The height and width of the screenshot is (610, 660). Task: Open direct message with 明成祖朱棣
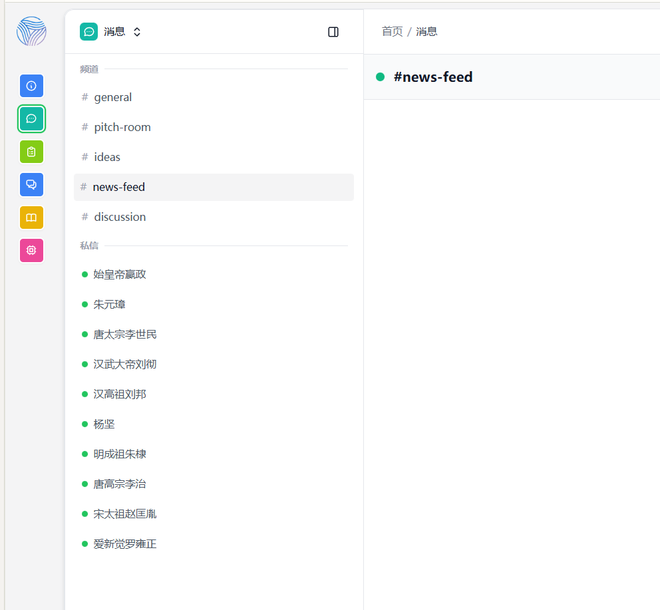pyautogui.click(x=214, y=454)
